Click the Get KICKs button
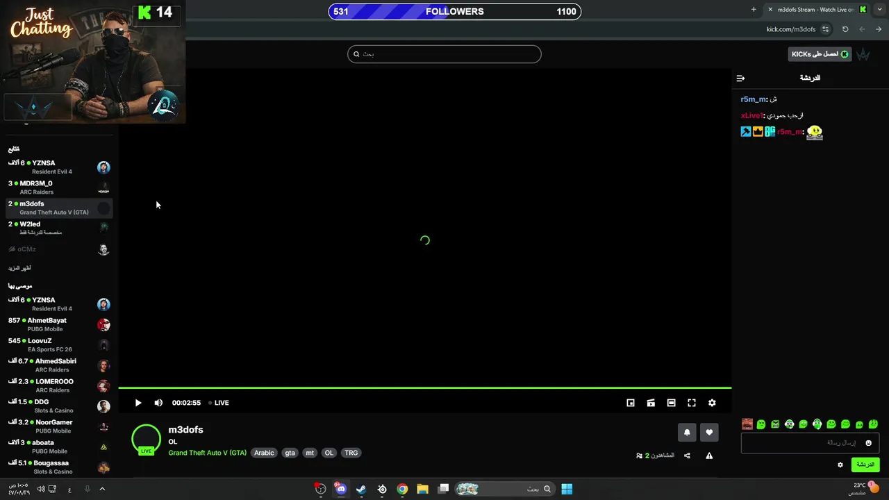The height and width of the screenshot is (500, 889). pyautogui.click(x=820, y=54)
